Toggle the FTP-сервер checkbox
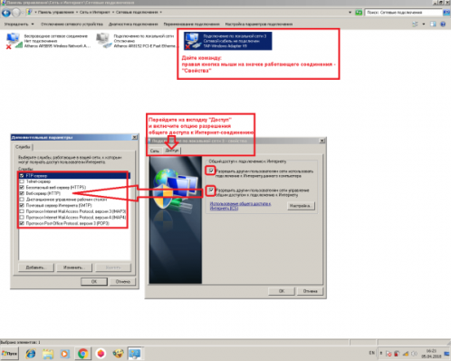 (x=22, y=176)
